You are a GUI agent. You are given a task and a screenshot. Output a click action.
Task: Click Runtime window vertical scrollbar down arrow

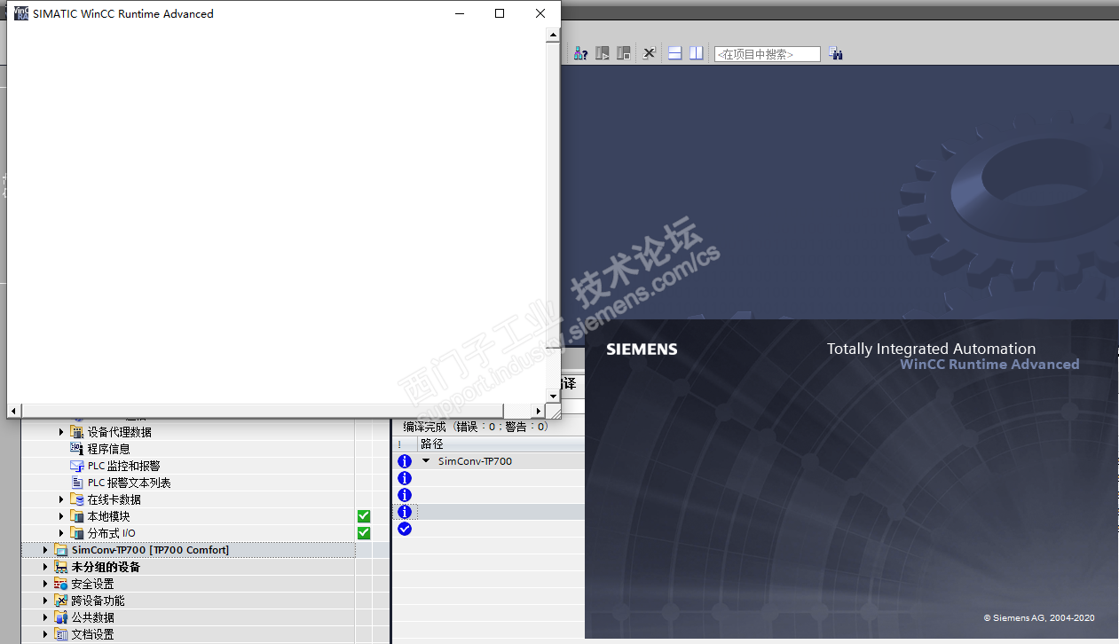pyautogui.click(x=553, y=396)
